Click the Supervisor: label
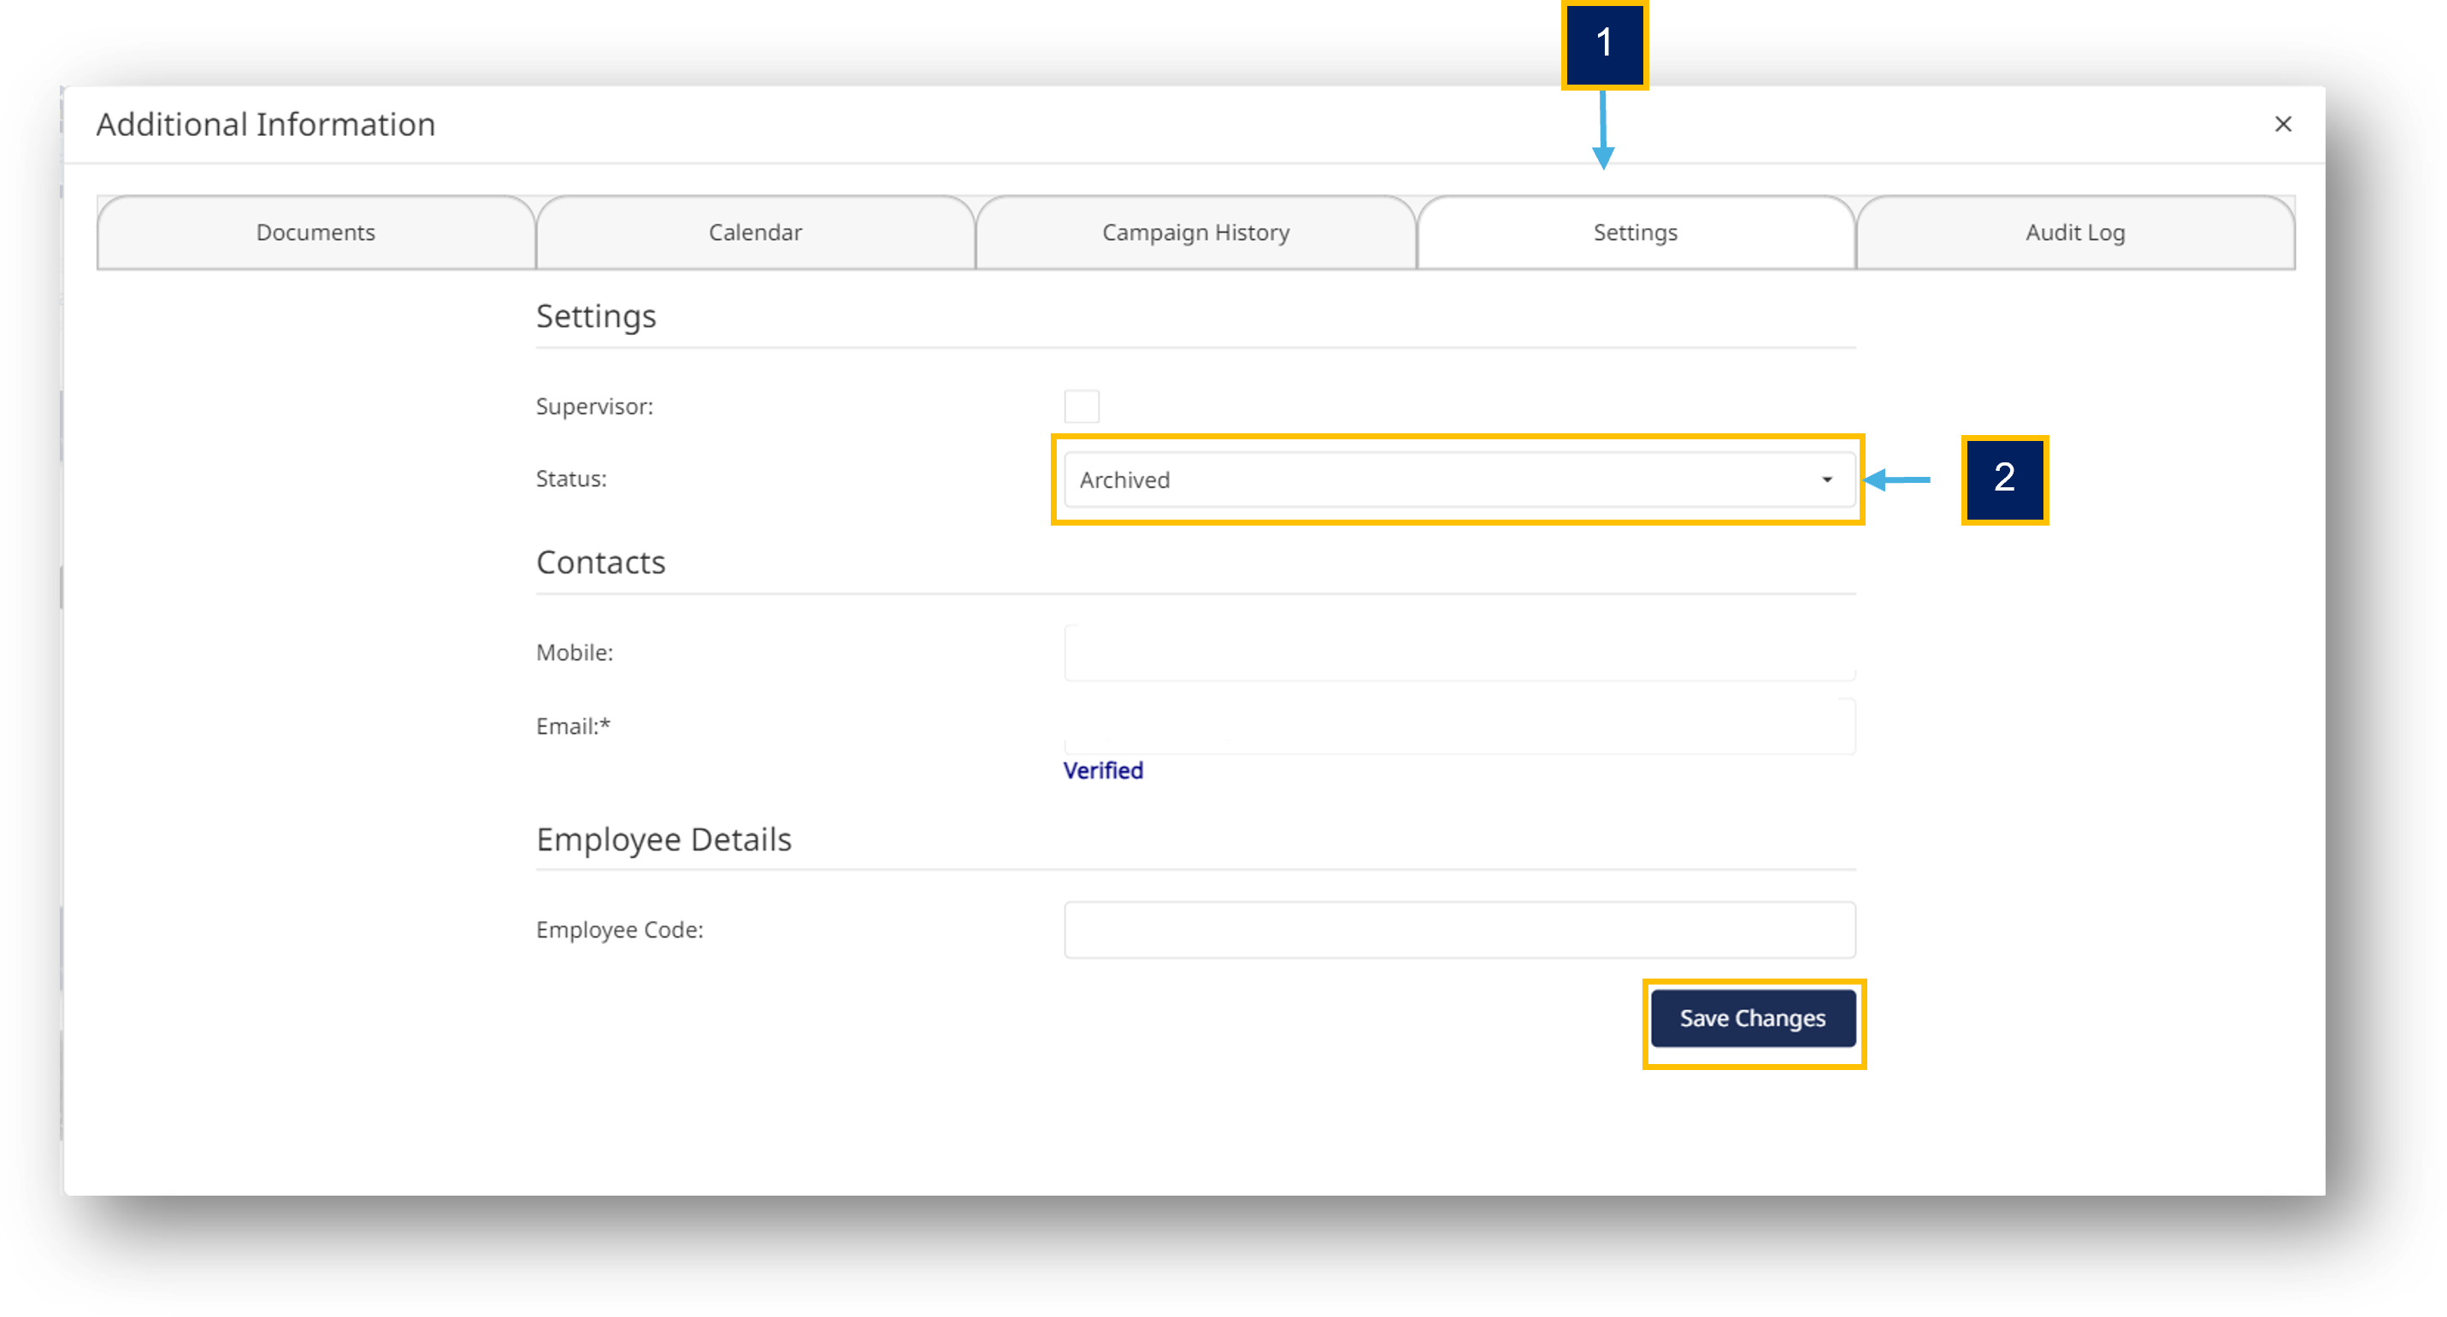This screenshot has height=1317, width=2447. coord(595,407)
